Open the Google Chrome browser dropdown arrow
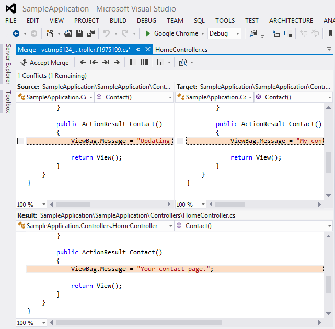 [203, 33]
